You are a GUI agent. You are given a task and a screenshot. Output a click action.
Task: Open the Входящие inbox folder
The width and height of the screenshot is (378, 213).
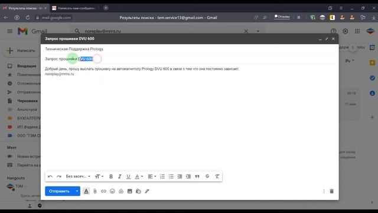27,66
